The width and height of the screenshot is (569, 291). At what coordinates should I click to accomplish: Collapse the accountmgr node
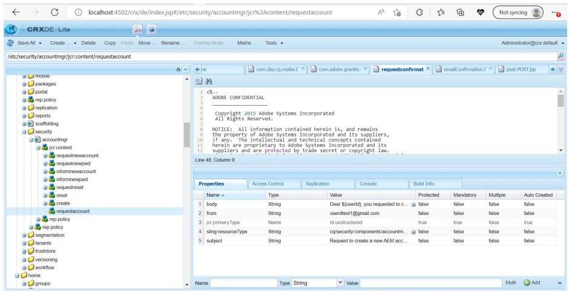click(x=31, y=139)
